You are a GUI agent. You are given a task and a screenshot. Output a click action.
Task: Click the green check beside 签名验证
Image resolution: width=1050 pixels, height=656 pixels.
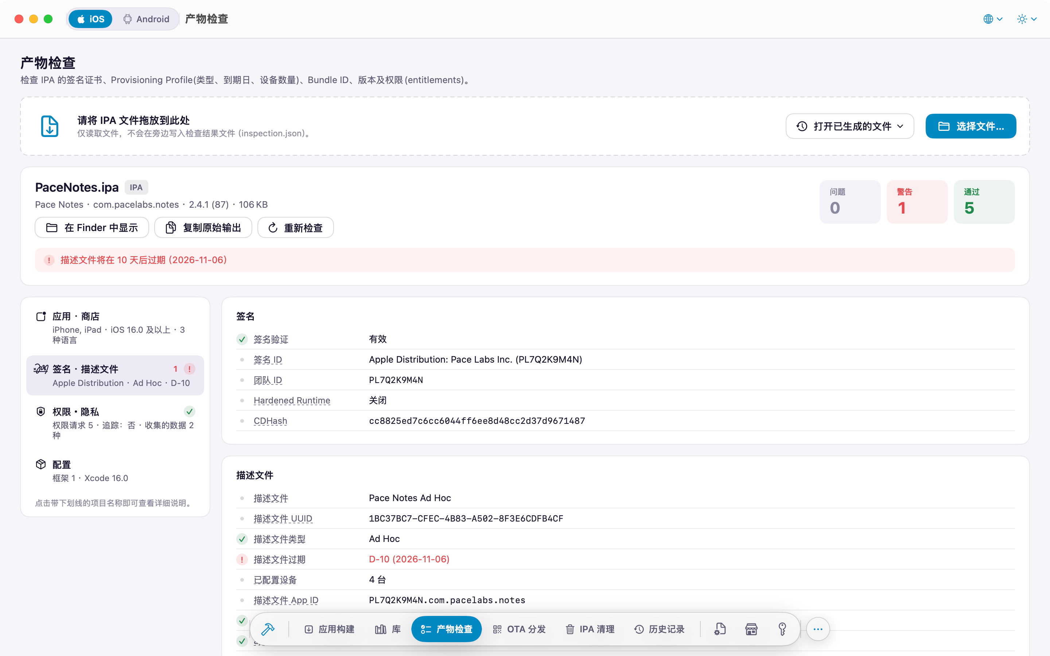pyautogui.click(x=242, y=339)
